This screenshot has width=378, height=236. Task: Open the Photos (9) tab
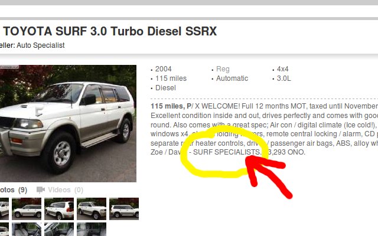[13, 190]
